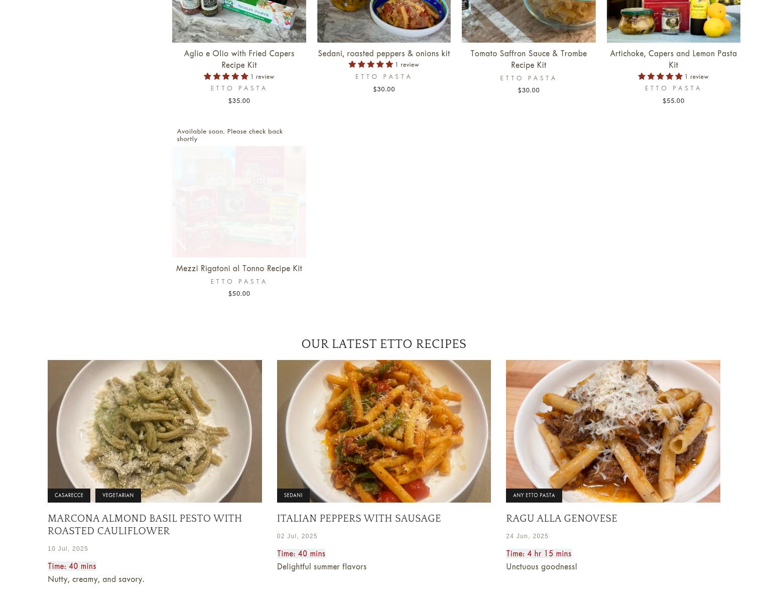Viewport: 768px width, 599px height.
Task: Click the Artichoke kit star rating
Action: tap(660, 77)
